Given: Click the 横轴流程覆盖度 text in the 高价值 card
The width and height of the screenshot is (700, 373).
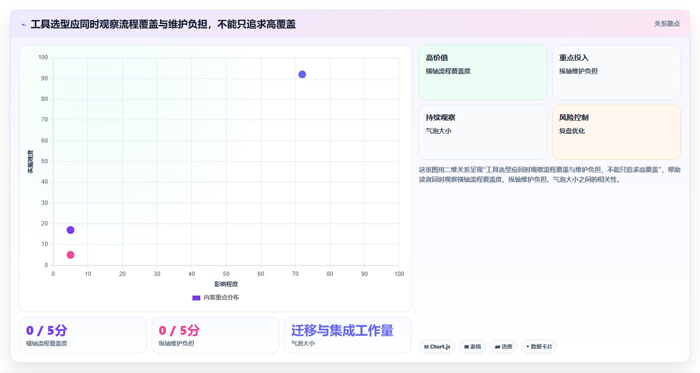Looking at the screenshot, I should (x=448, y=71).
